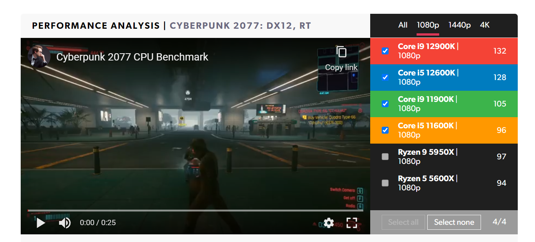Uncheck the Core i9 11900K checkbox

coord(385,104)
